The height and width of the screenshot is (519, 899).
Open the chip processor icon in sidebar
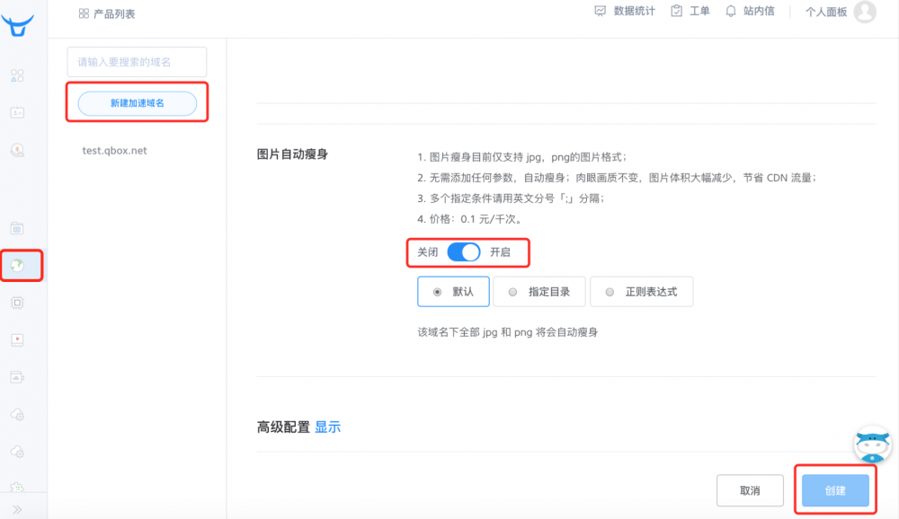coord(17,303)
